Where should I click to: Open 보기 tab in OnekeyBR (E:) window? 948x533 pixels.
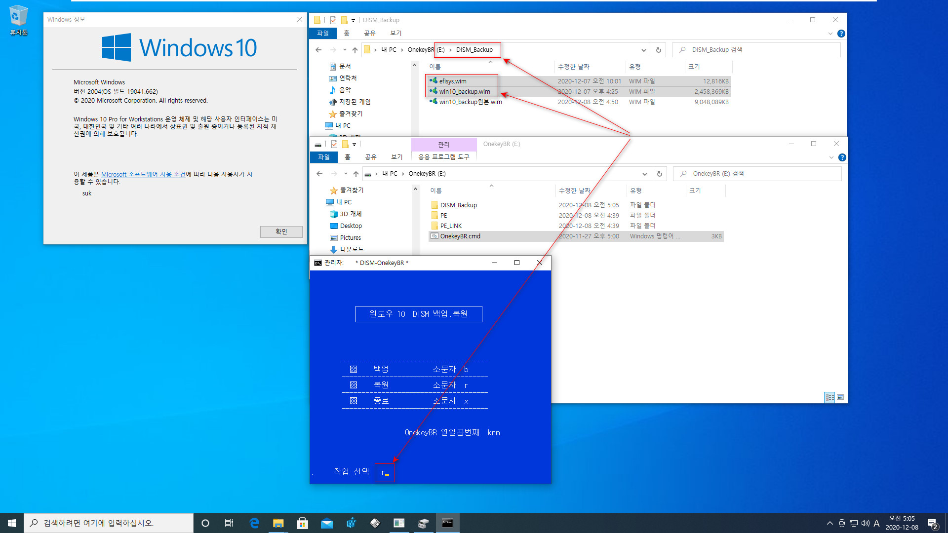(x=397, y=157)
